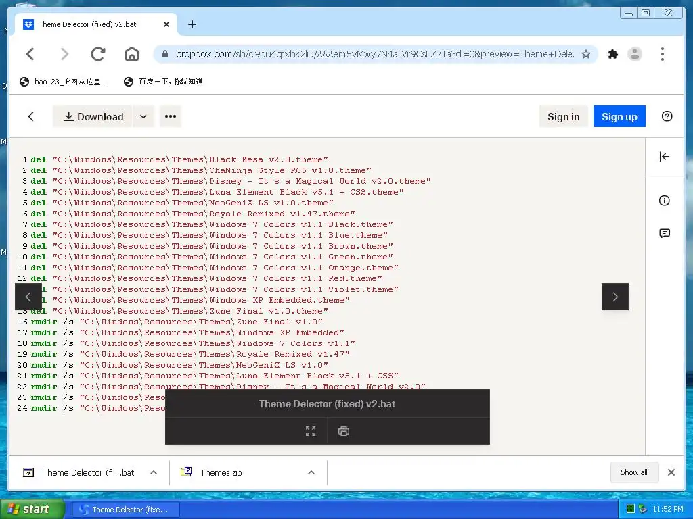The width and height of the screenshot is (693, 519).
Task: Click the network tray icon beside the clock
Action: (643, 510)
